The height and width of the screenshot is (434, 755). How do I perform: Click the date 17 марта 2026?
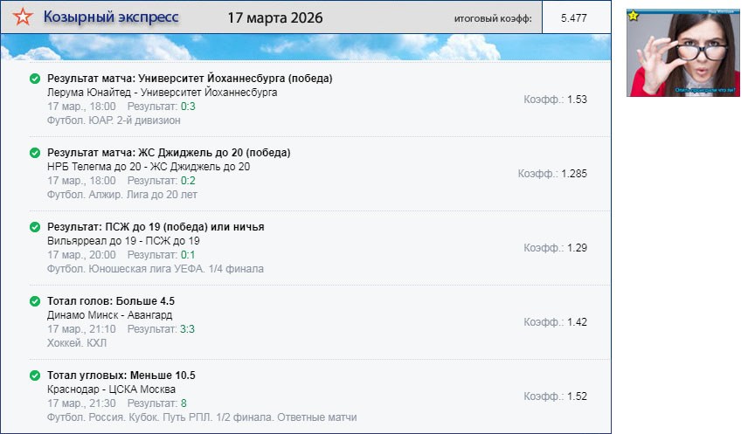click(274, 17)
